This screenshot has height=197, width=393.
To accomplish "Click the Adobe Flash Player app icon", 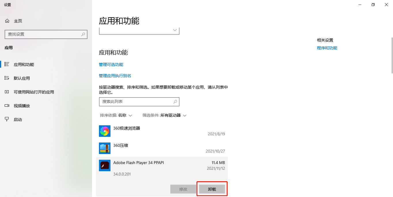I will point(105,165).
